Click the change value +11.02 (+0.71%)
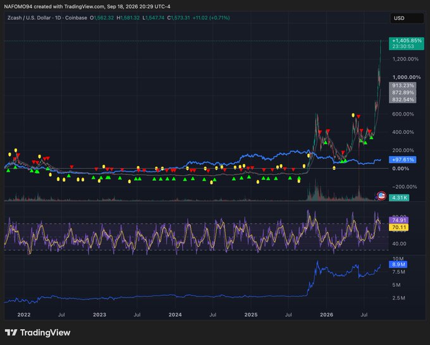 pyautogui.click(x=211, y=18)
